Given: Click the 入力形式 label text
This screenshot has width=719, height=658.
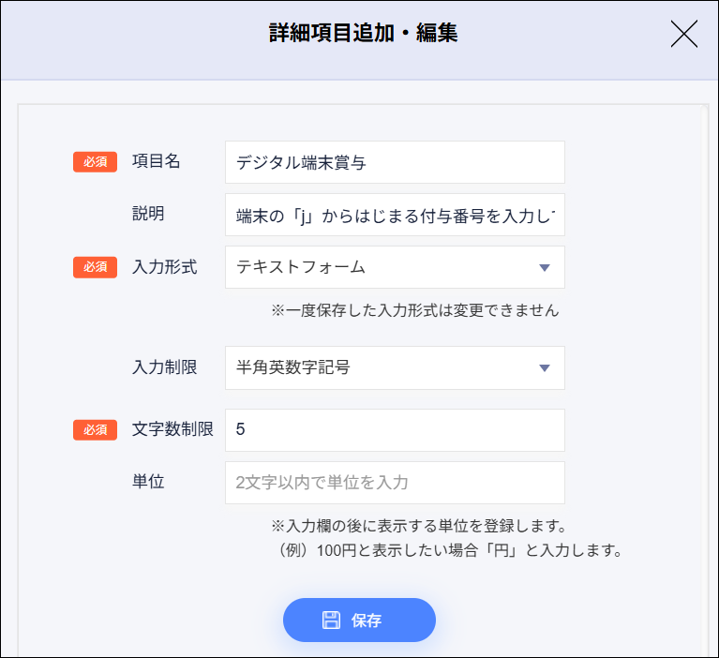Looking at the screenshot, I should pos(164,267).
